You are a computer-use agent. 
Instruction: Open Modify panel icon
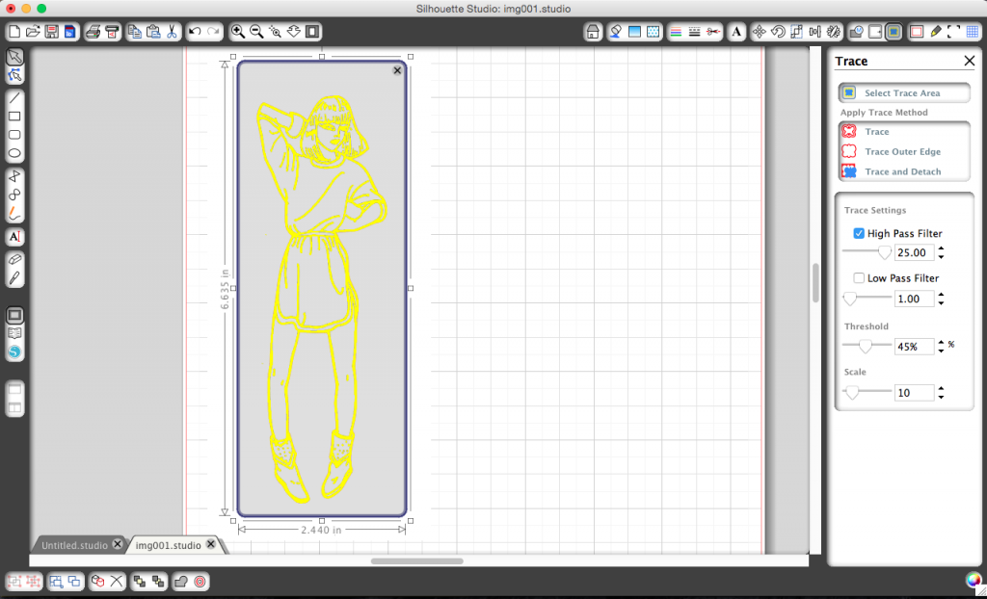857,32
